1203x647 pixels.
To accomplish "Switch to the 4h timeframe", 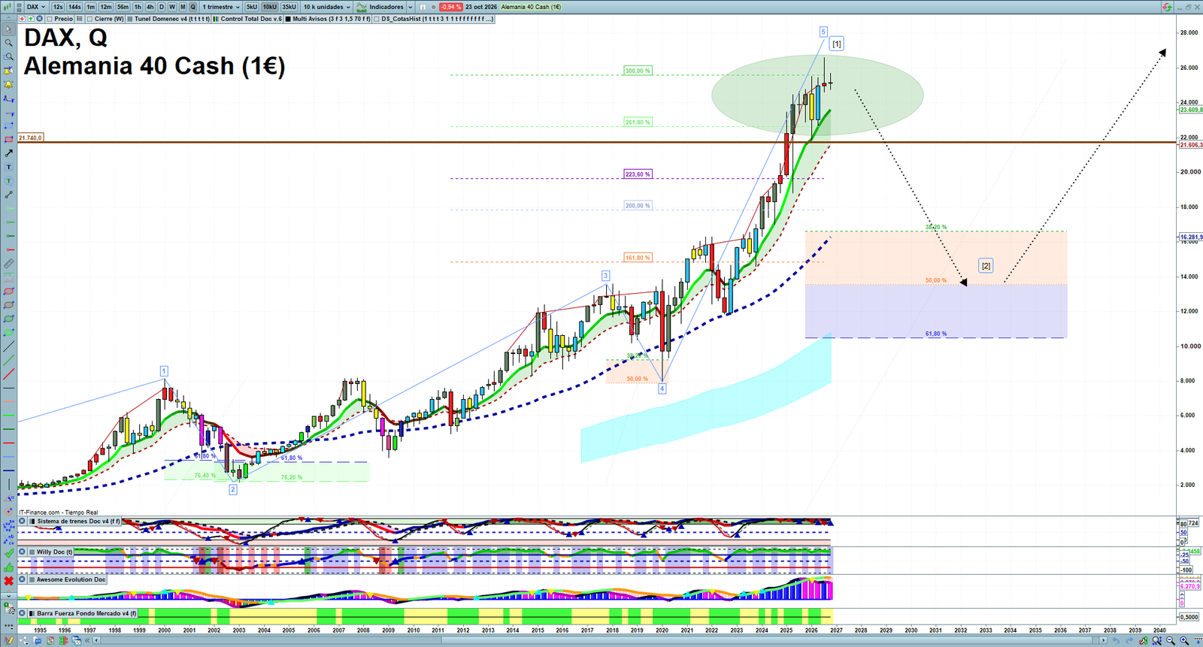I will click(x=150, y=7).
